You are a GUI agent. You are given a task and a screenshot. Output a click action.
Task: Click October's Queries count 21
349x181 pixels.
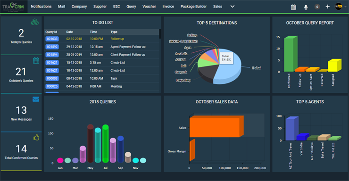(x=21, y=72)
